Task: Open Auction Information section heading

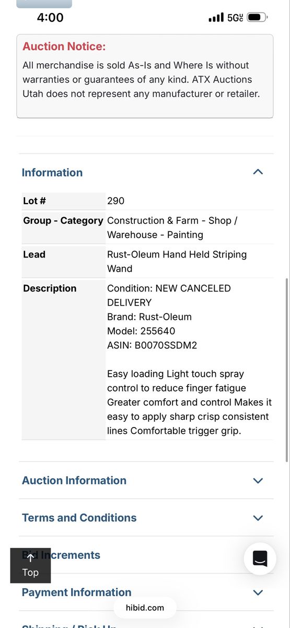Action: pos(74,480)
